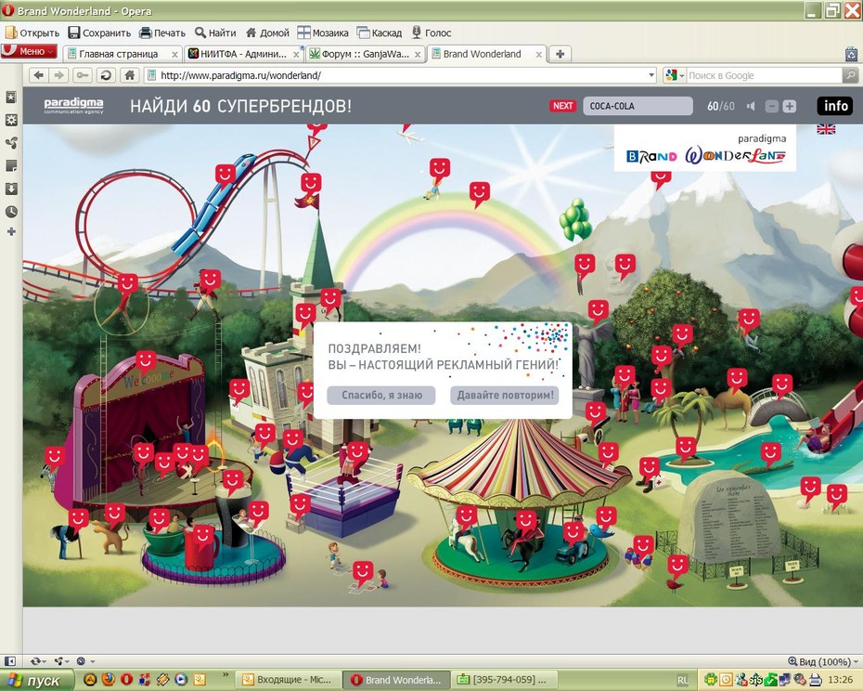The image size is (863, 691).
Task: Expand the address bar URL history dropdown
Action: 651,75
